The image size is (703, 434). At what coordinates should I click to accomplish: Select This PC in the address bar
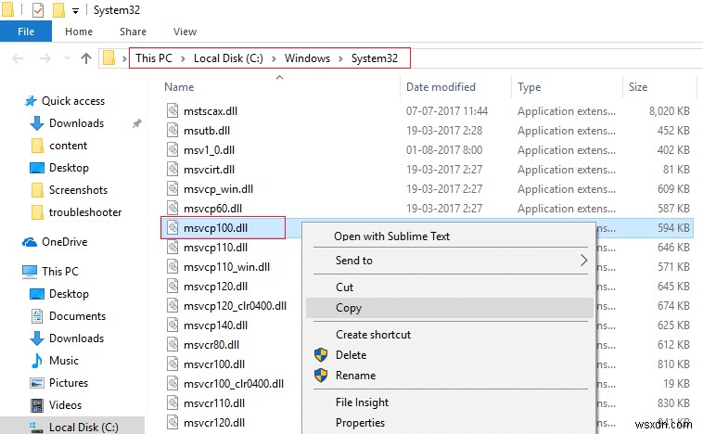(x=154, y=58)
